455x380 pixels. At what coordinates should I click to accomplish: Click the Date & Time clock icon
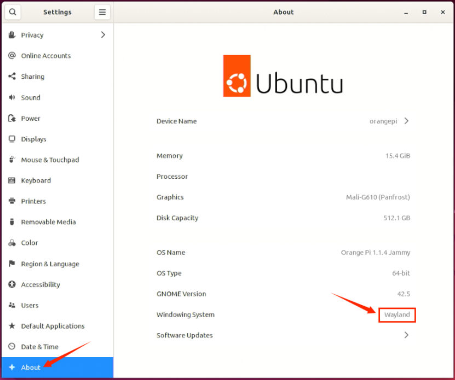click(12, 347)
